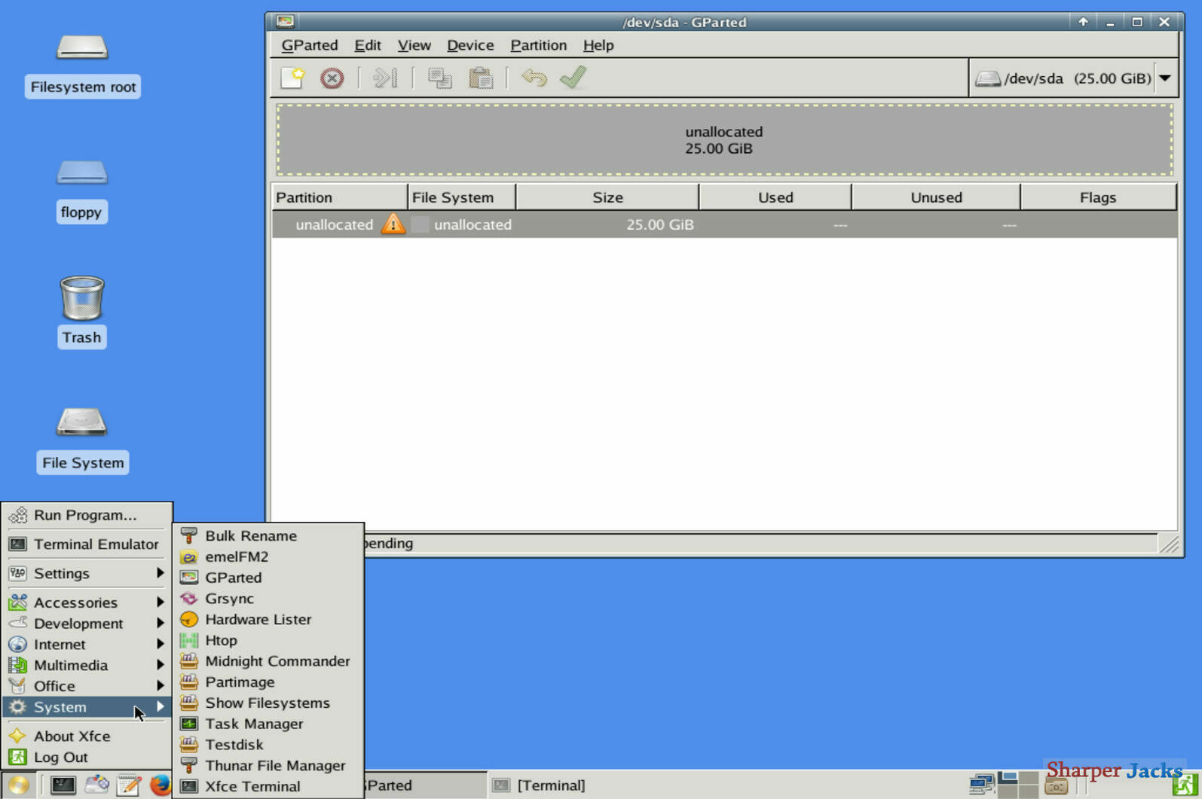1202x799 pixels.
Task: Launch Terminal Emulator from the start menu
Action: [x=87, y=544]
